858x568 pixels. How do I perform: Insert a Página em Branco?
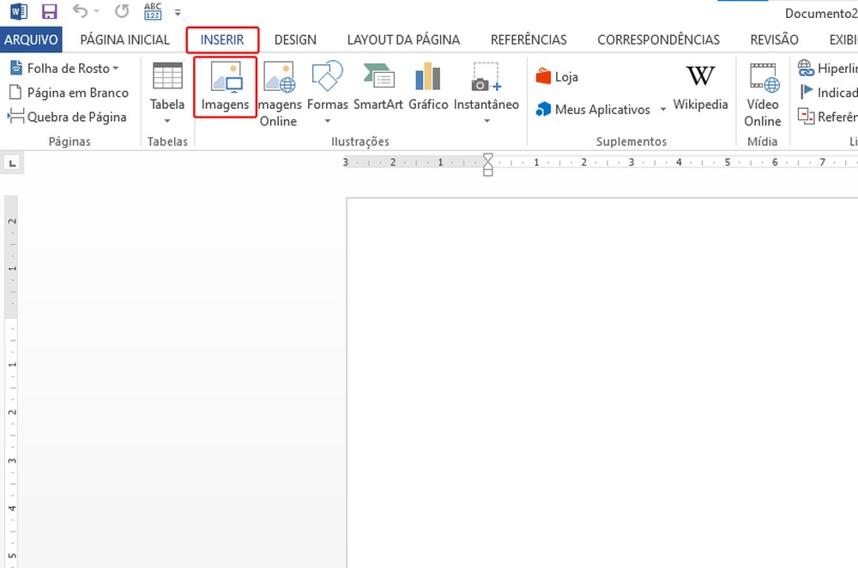click(x=69, y=93)
